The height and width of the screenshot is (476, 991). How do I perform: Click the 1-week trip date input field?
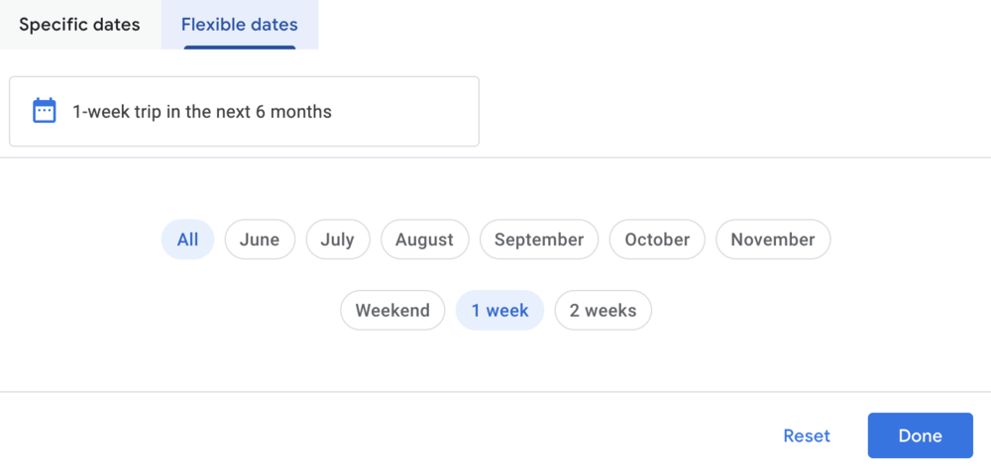(x=244, y=112)
